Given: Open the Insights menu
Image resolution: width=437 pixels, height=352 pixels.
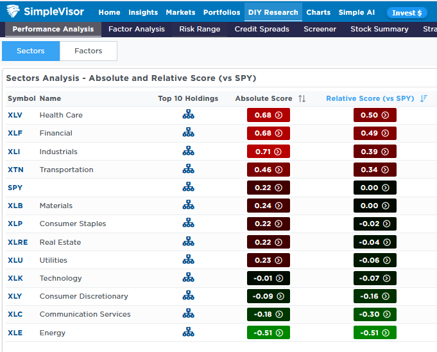Looking at the screenshot, I should 143,12.
